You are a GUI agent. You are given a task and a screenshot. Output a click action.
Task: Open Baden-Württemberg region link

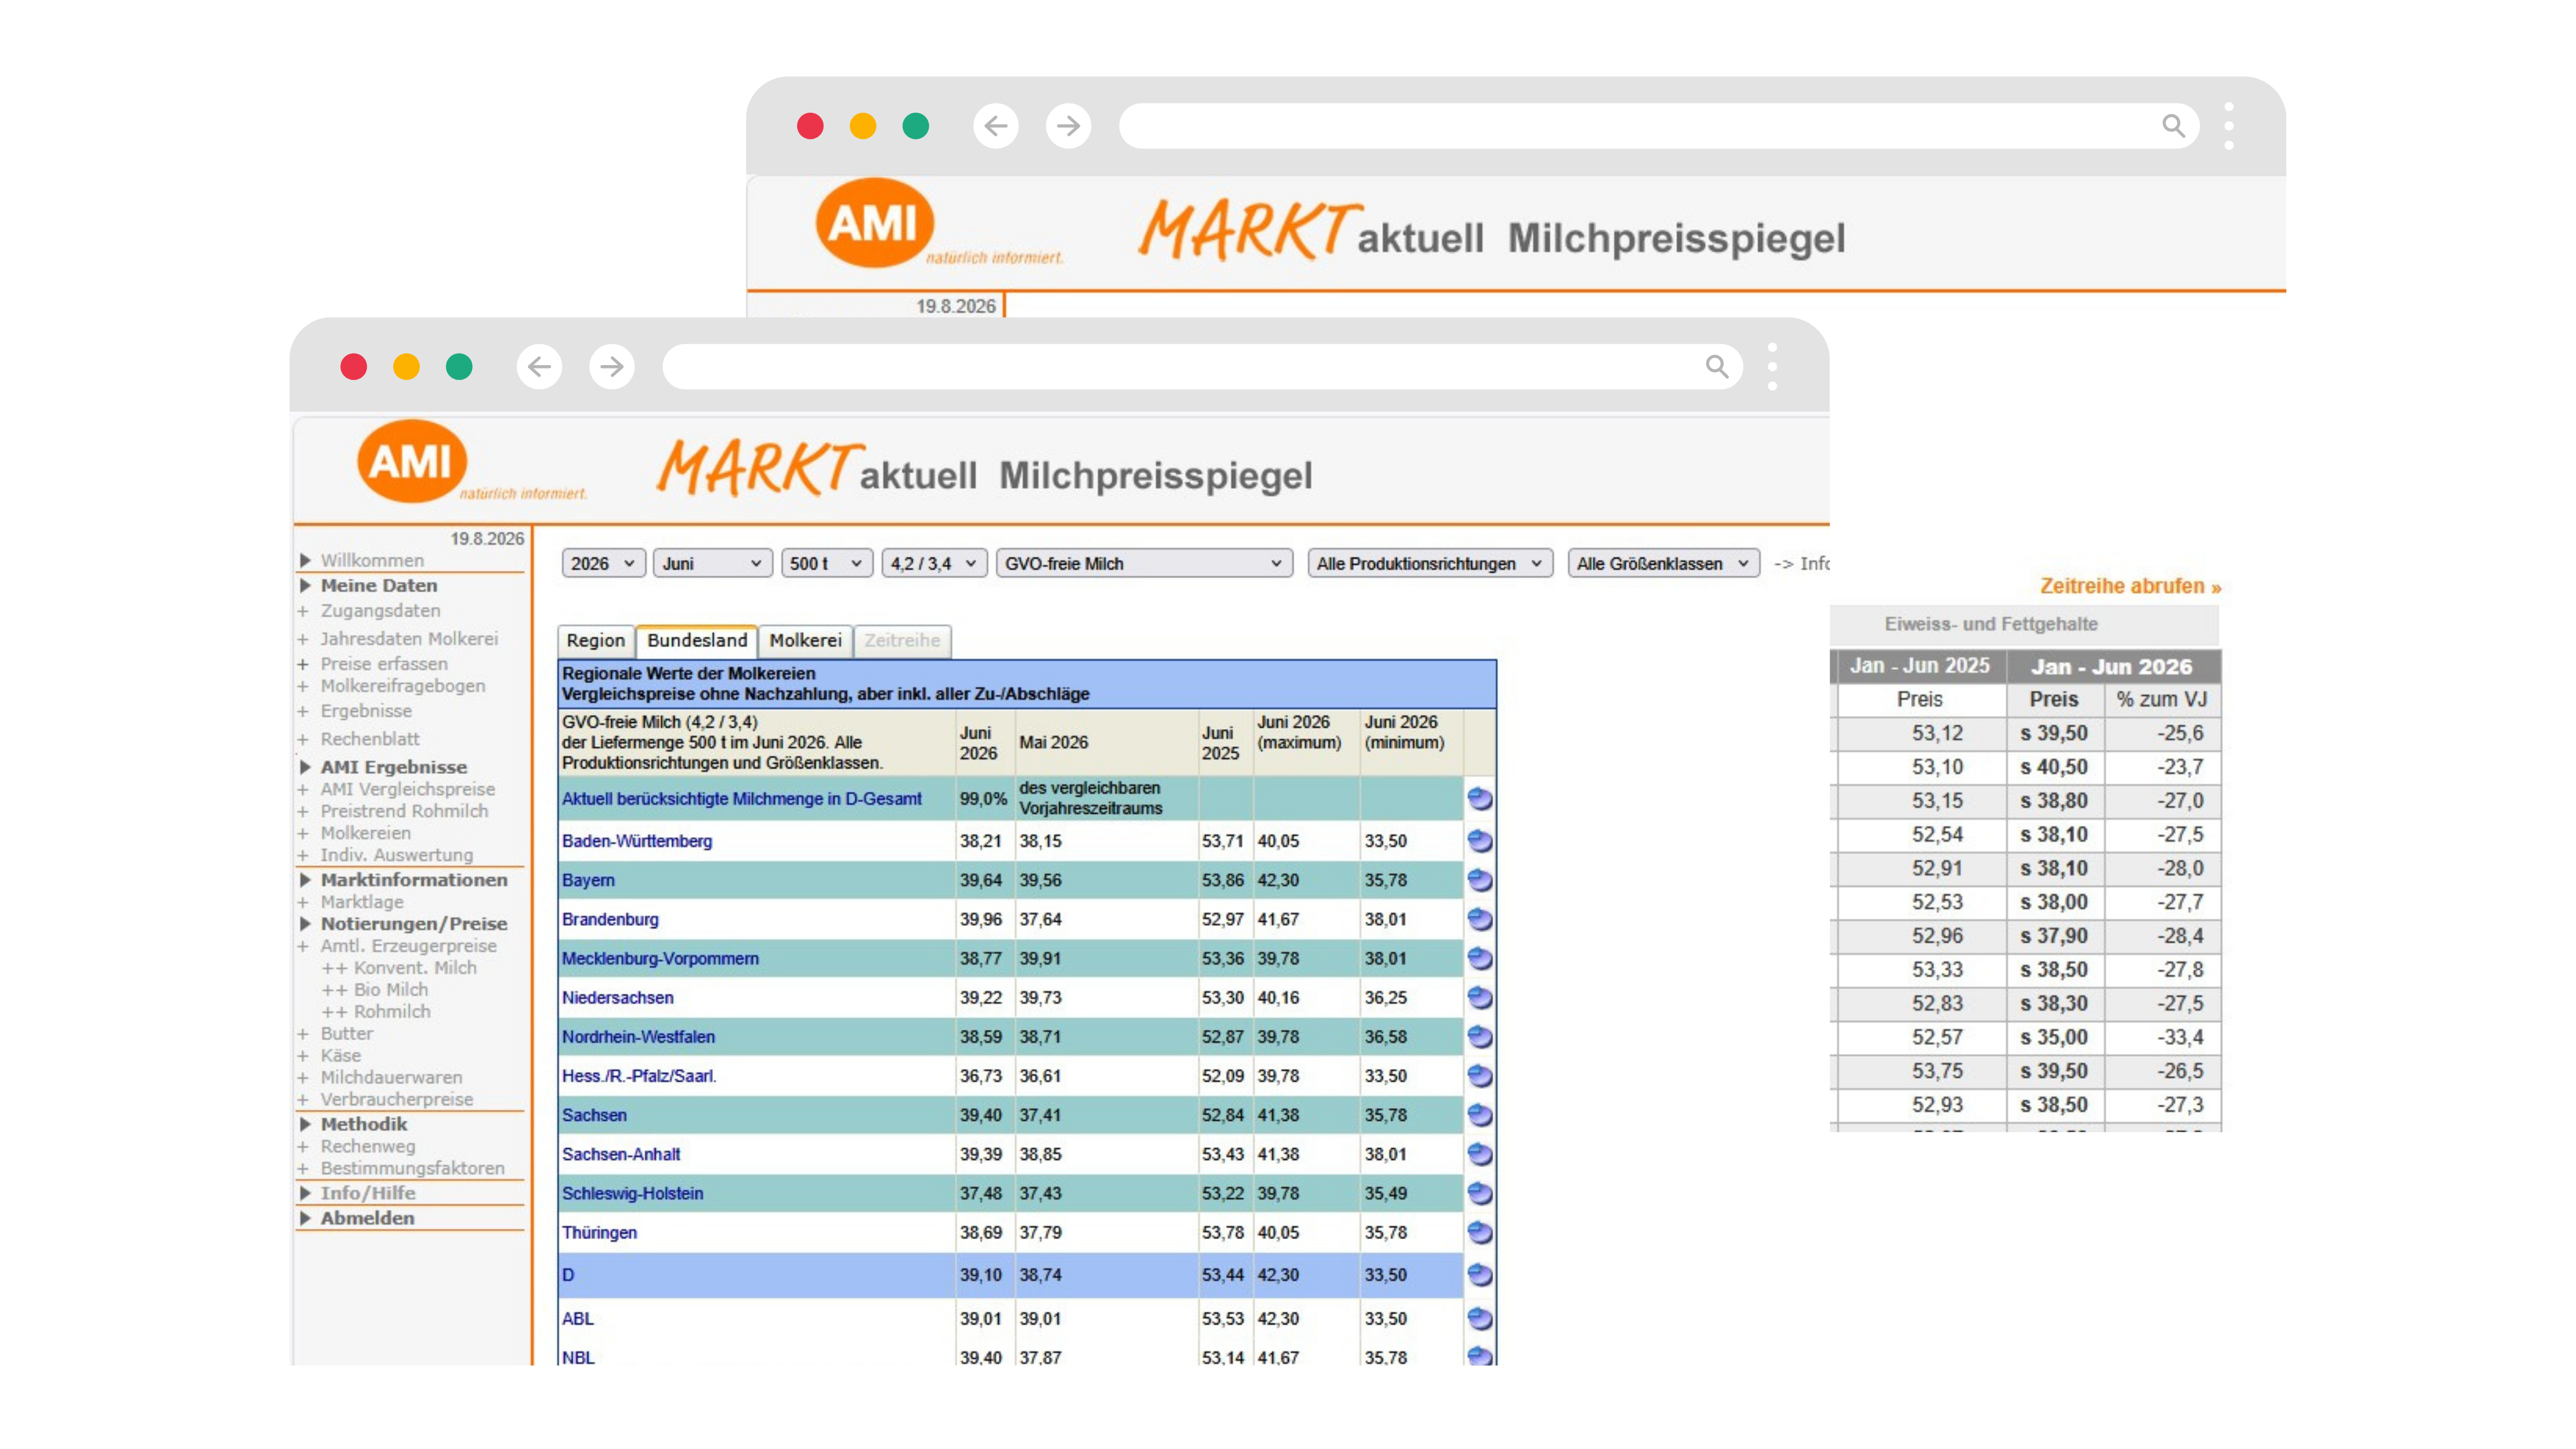637,841
